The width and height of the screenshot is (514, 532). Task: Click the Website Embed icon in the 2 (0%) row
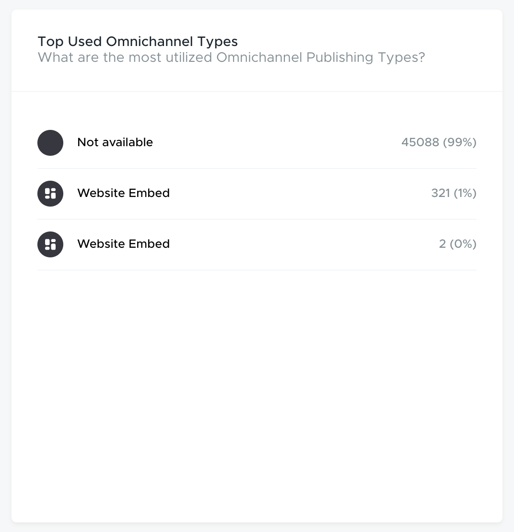point(50,244)
